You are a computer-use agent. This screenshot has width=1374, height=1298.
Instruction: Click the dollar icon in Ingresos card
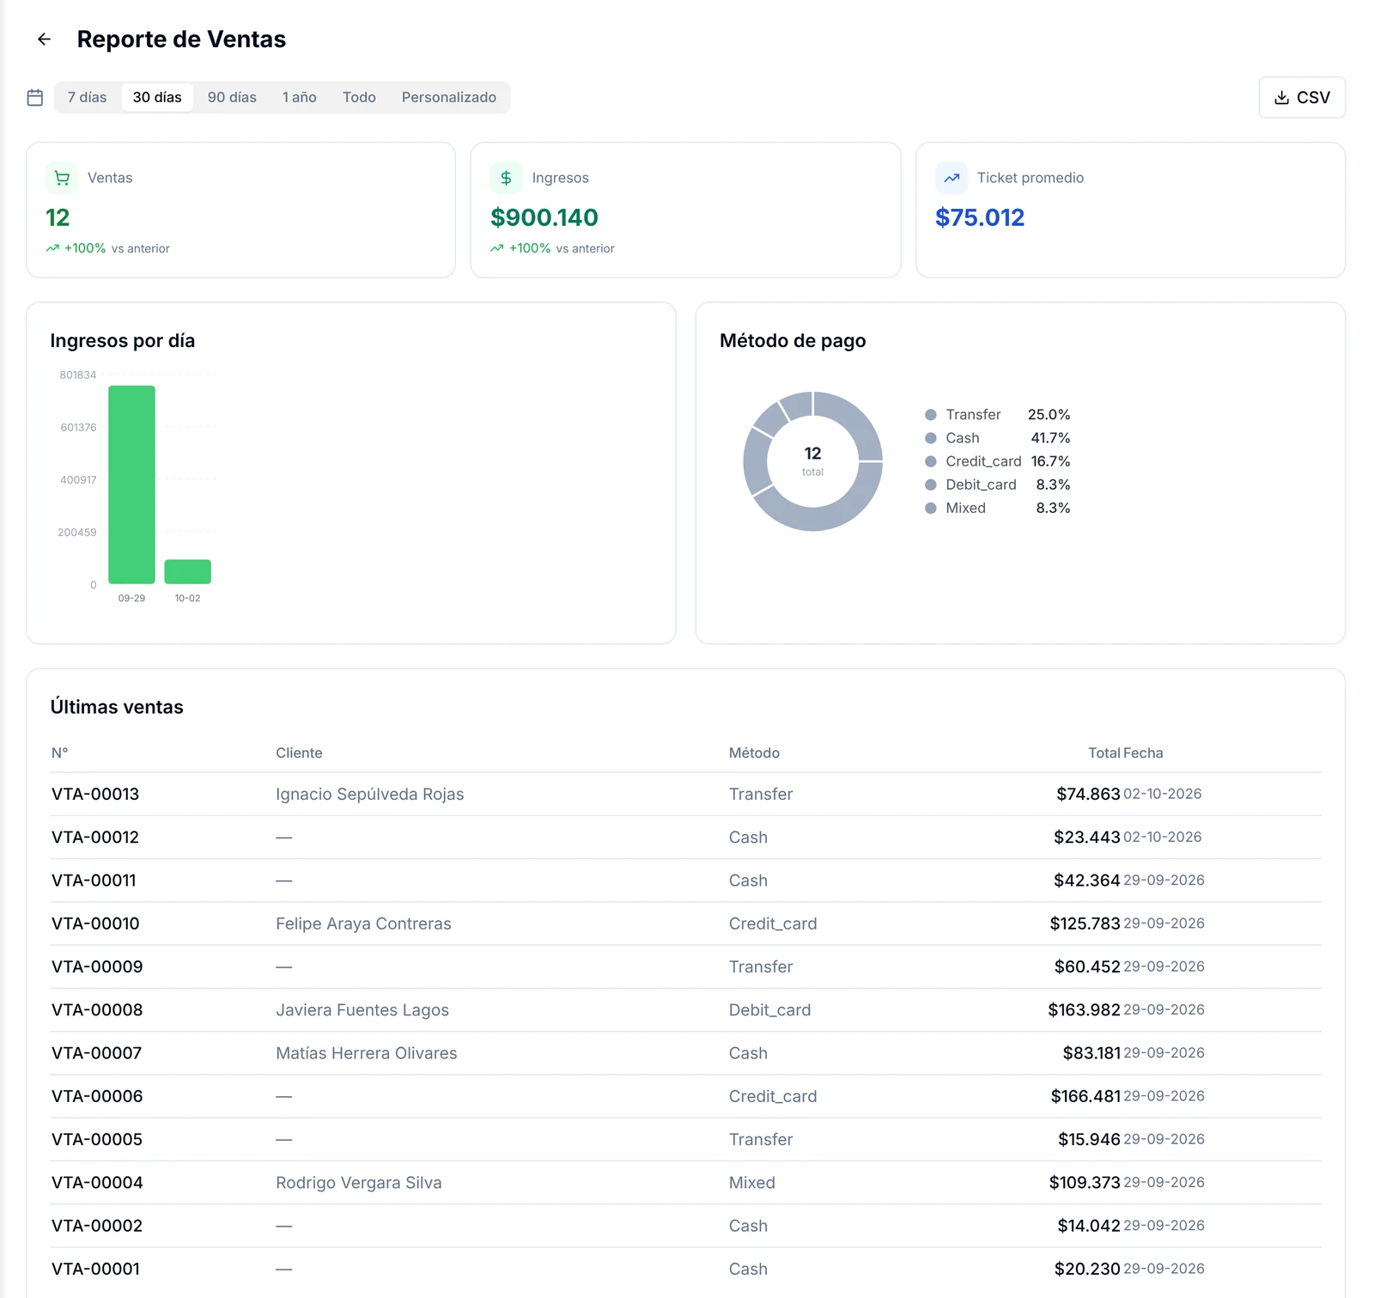click(x=506, y=178)
